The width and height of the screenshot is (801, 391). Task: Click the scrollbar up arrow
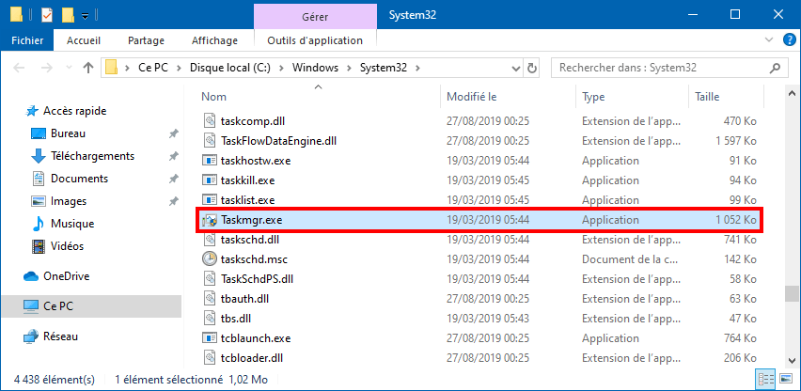coord(792,93)
